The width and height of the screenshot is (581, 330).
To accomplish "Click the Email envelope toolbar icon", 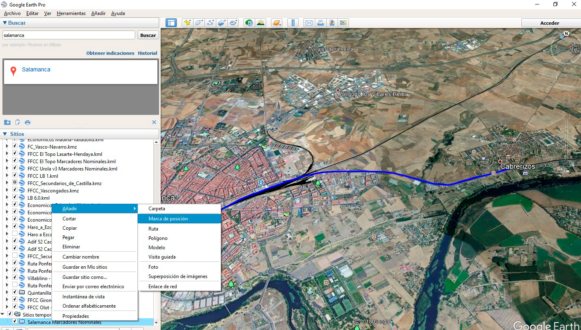I will click(309, 23).
